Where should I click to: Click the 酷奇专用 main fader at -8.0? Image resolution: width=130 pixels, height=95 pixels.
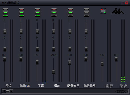69,63
